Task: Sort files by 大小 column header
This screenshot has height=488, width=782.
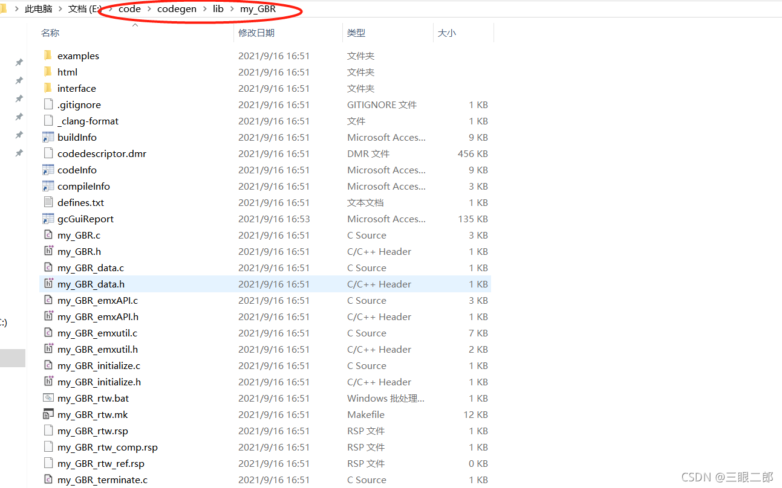Action: [446, 33]
